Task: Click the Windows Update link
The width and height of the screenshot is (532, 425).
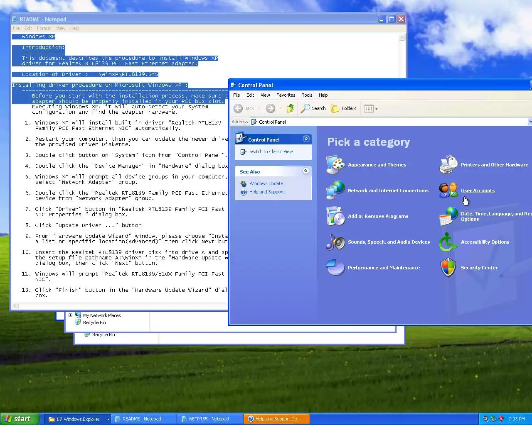Action: [x=266, y=183]
